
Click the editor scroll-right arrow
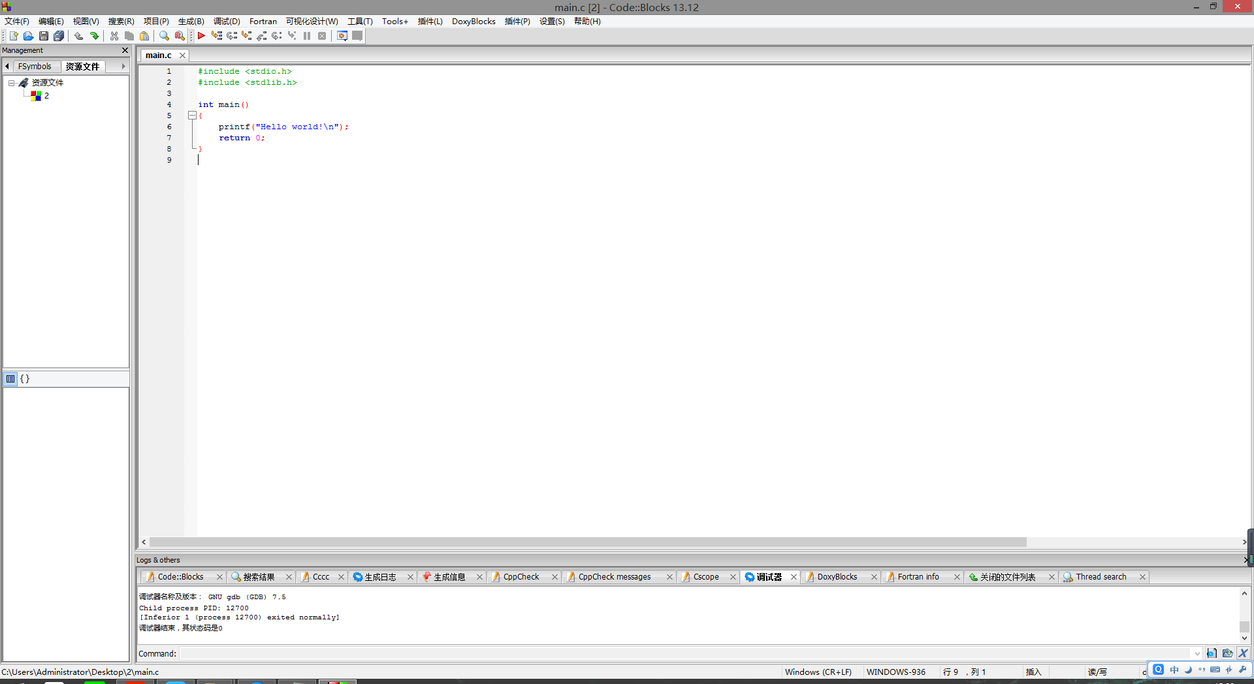click(1244, 542)
